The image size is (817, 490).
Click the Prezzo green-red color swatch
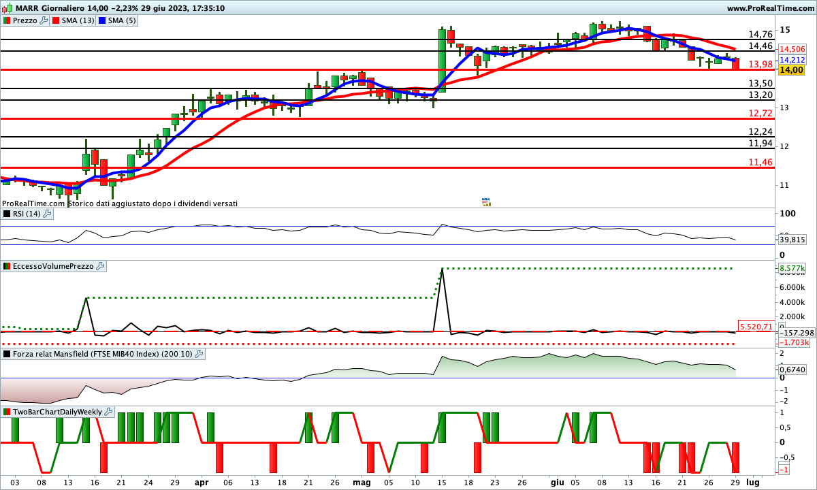point(6,20)
